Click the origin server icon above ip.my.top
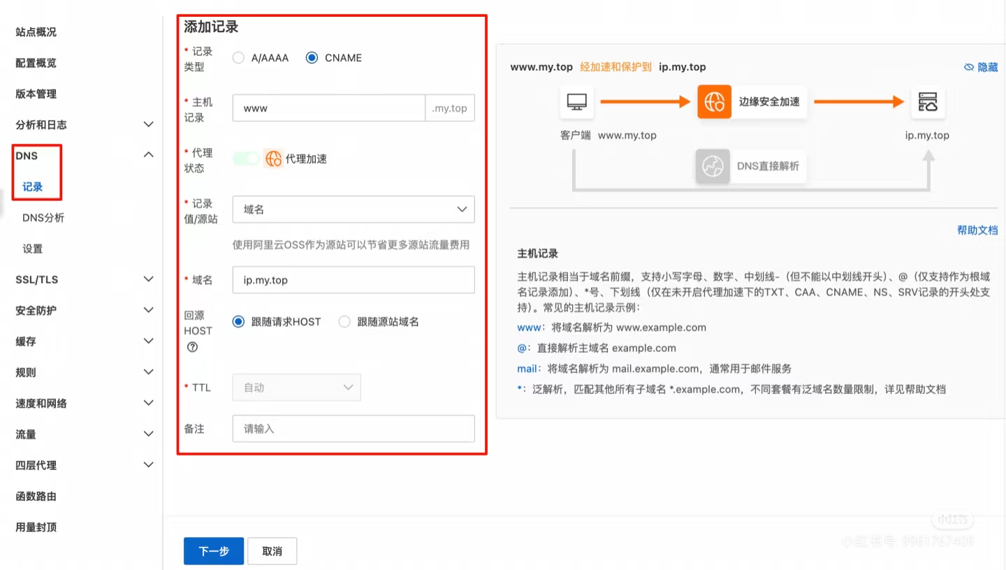Image resolution: width=1006 pixels, height=570 pixels. [928, 102]
